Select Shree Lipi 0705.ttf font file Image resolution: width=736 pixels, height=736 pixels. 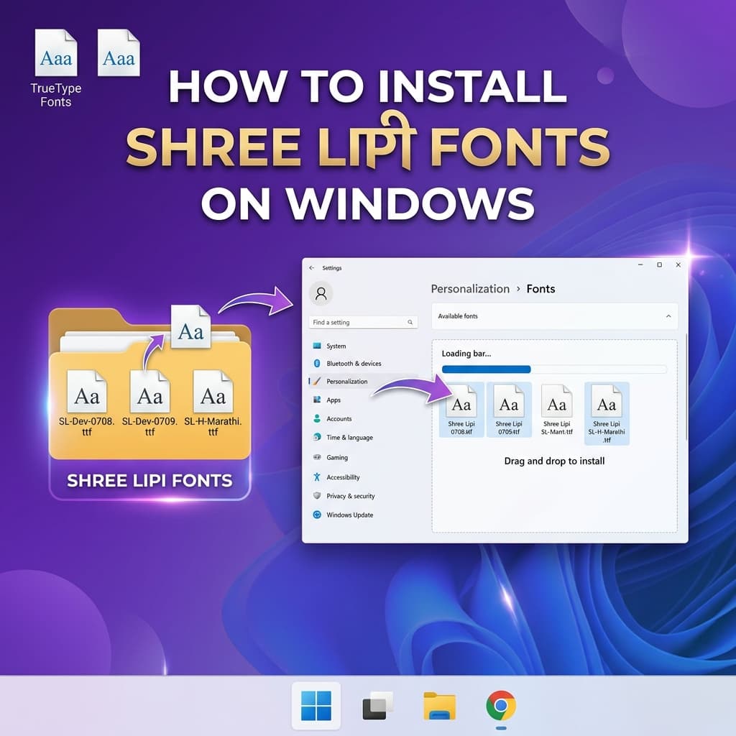[x=509, y=410]
